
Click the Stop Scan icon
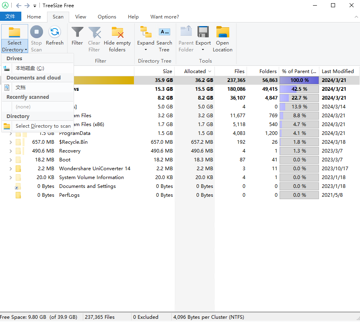coord(36,33)
